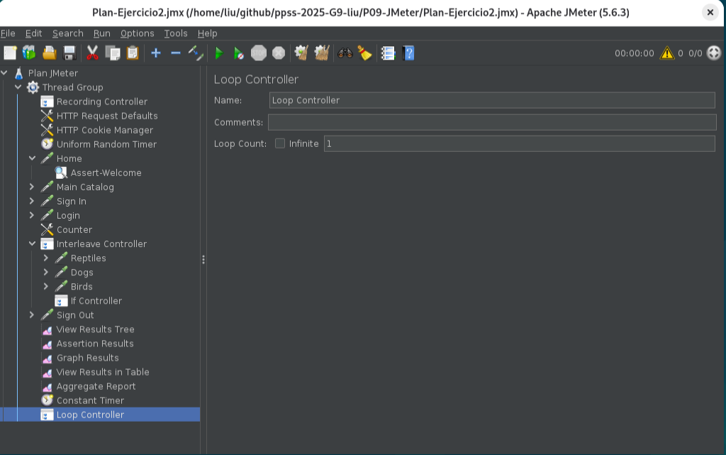
Task: Click the Name input field
Action: pos(492,100)
